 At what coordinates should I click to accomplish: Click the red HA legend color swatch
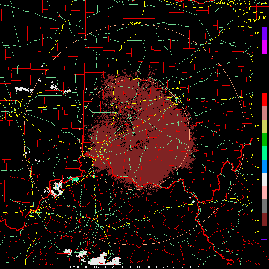[264, 100]
